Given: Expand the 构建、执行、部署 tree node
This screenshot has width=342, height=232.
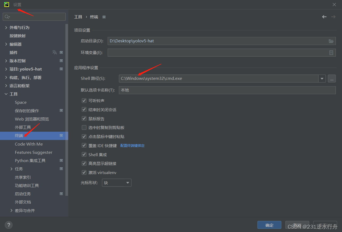Looking at the screenshot, I should pos(6,77).
